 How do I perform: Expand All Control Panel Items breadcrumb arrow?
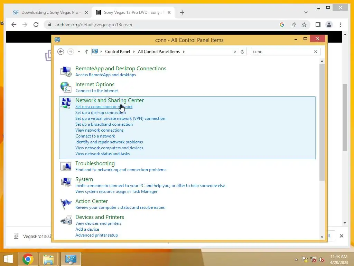(184, 52)
